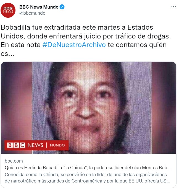This screenshot has height=193, width=179.
Task: Click the NEWS text in the red image banner
Action: click(35, 145)
